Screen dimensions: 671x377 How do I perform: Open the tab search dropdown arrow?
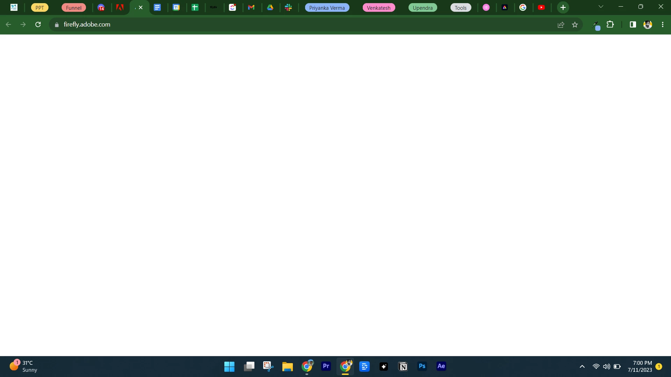tap(601, 7)
